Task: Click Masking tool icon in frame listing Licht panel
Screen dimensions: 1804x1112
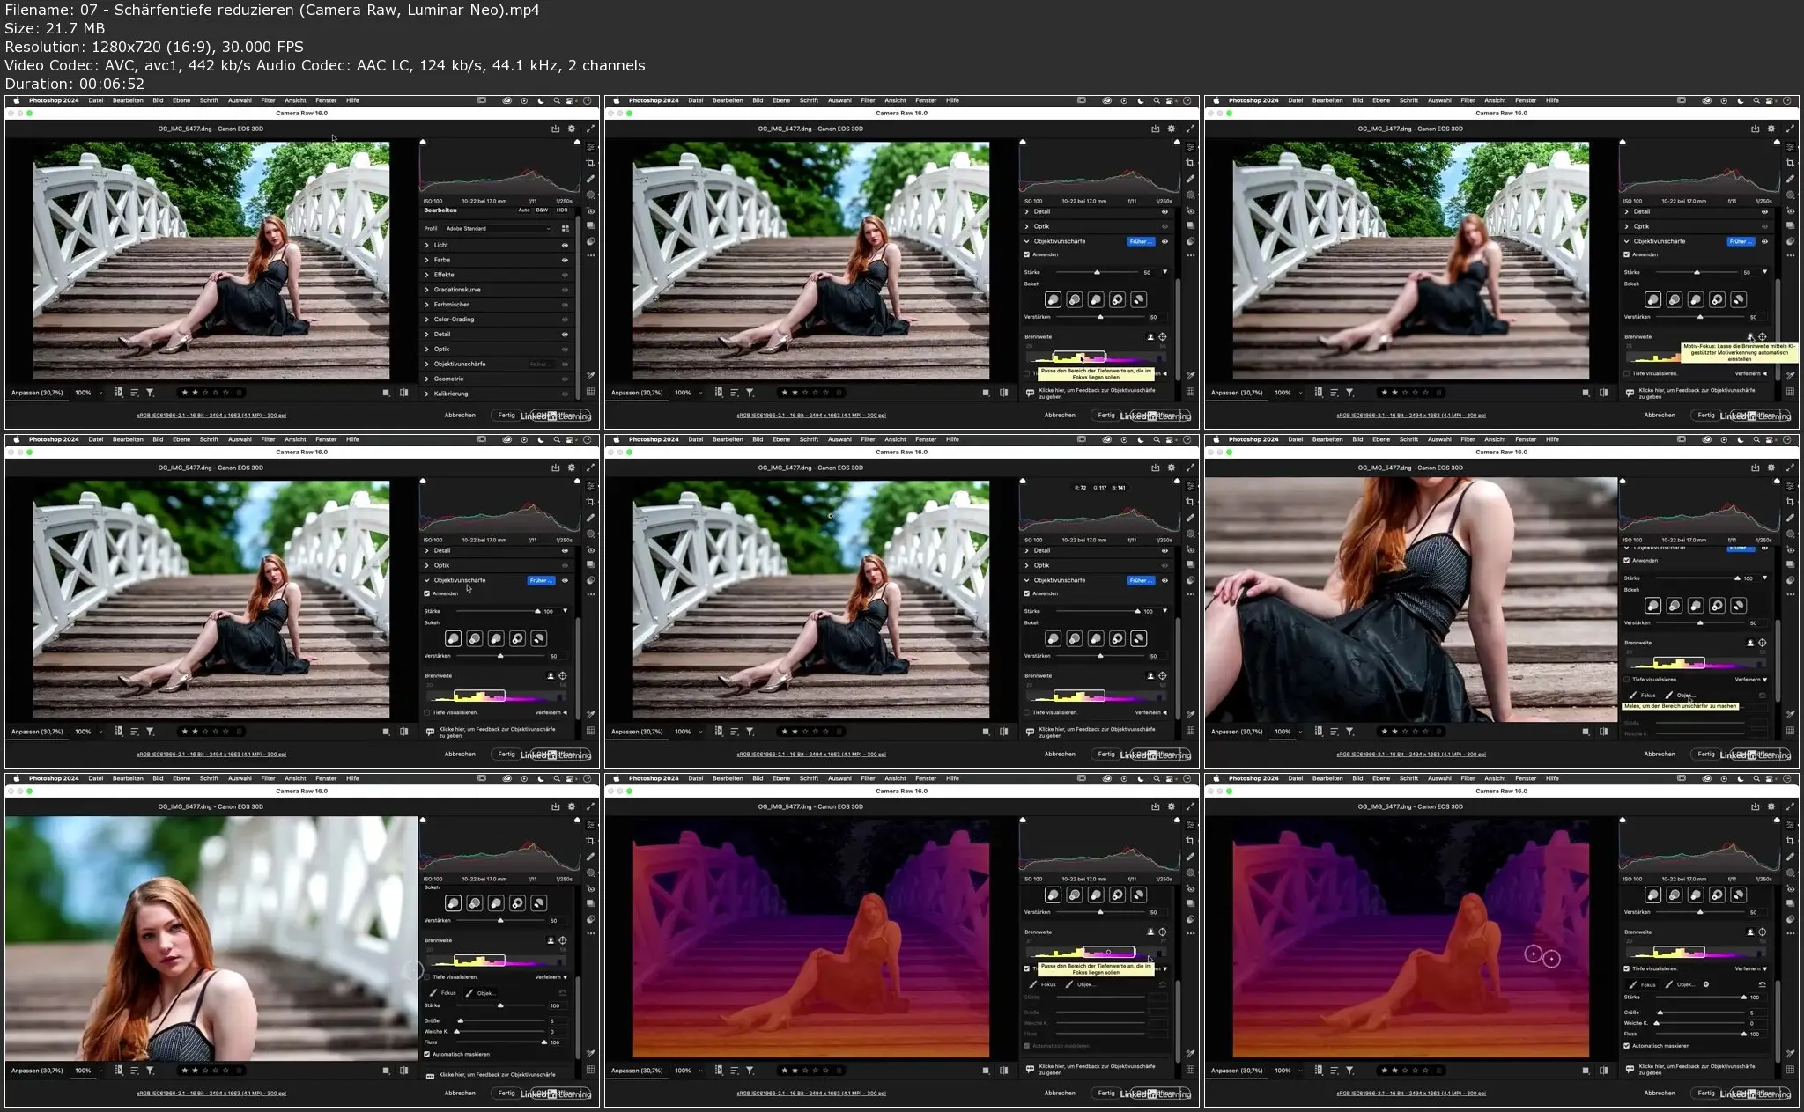Action: tap(590, 195)
